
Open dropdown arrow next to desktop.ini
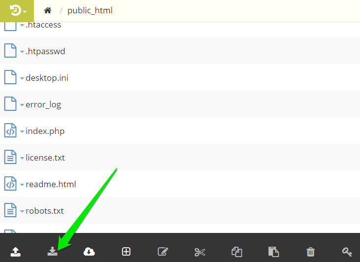[22, 78]
